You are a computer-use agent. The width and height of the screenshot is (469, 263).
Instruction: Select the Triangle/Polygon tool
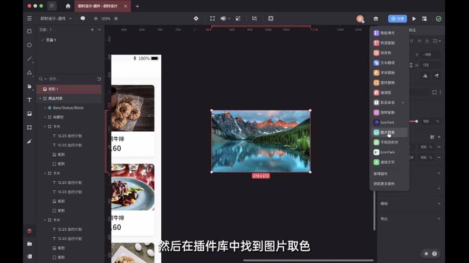pyautogui.click(x=29, y=73)
